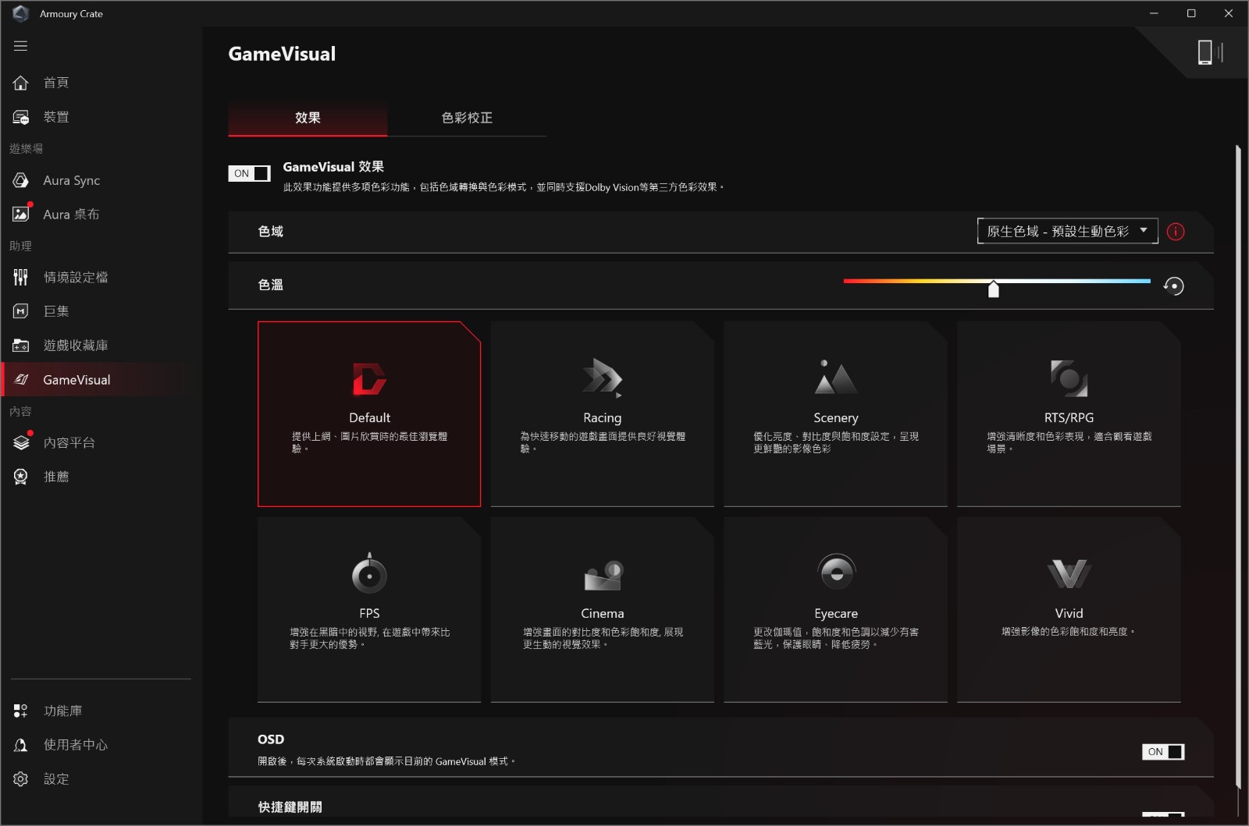
Task: Click GameVisual 效果 description text
Action: [504, 187]
